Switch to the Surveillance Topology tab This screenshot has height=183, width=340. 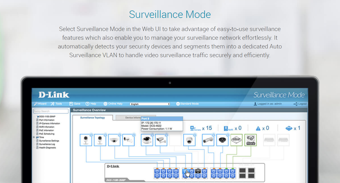click(92, 118)
